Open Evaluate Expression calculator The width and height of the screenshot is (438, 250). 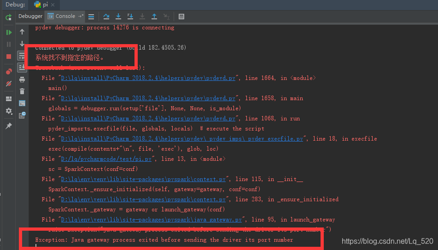[181, 17]
